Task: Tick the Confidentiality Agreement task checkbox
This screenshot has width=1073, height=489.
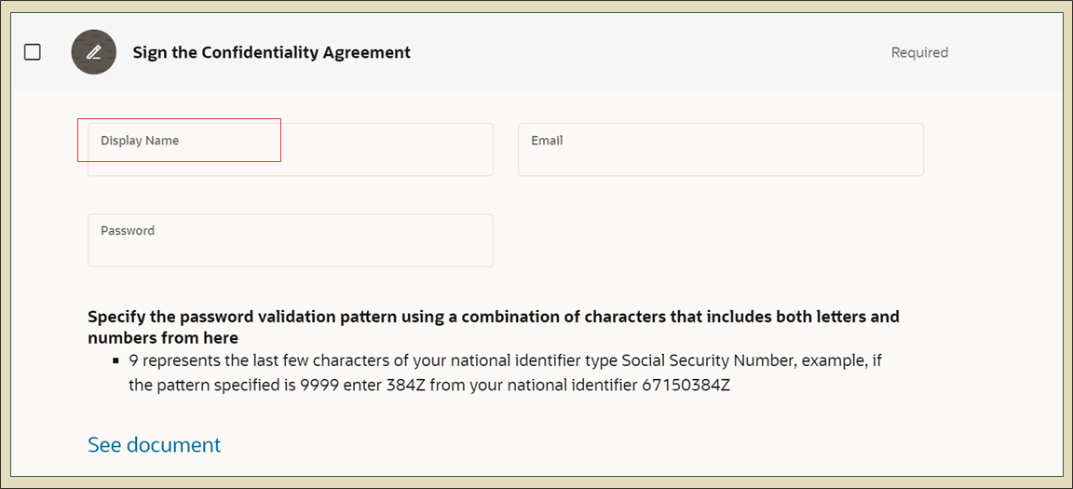Action: point(33,52)
